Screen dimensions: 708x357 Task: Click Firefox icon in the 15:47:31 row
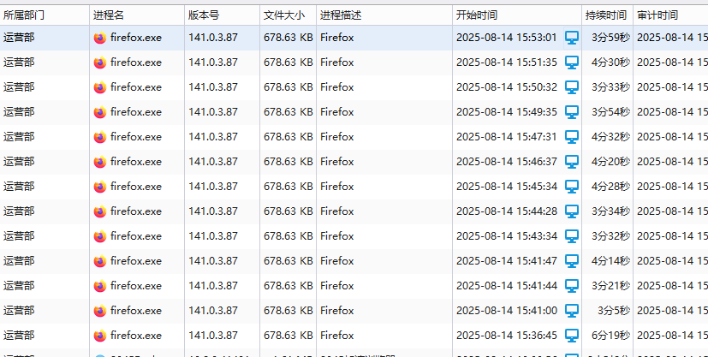tap(100, 137)
